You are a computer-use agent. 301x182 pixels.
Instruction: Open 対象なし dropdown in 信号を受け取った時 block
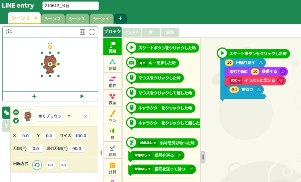pyautogui.click(x=147, y=143)
